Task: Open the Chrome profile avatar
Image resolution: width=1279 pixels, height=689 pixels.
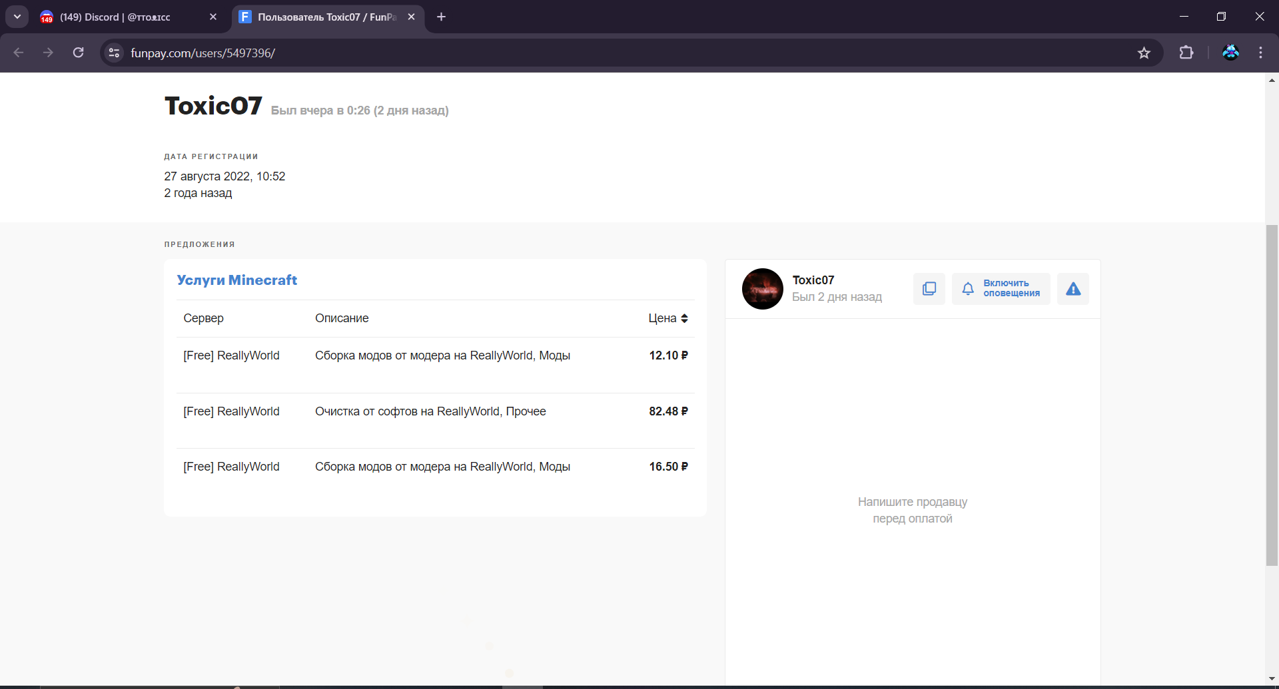Action: [1230, 53]
